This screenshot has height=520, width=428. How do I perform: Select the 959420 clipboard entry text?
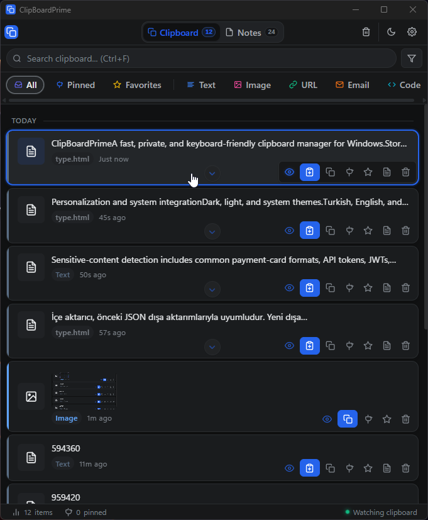(x=65, y=497)
